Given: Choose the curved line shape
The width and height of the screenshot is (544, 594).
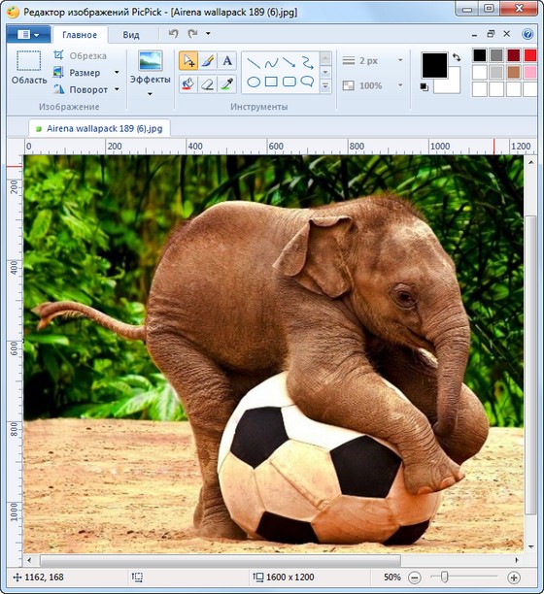Looking at the screenshot, I should click(x=271, y=63).
